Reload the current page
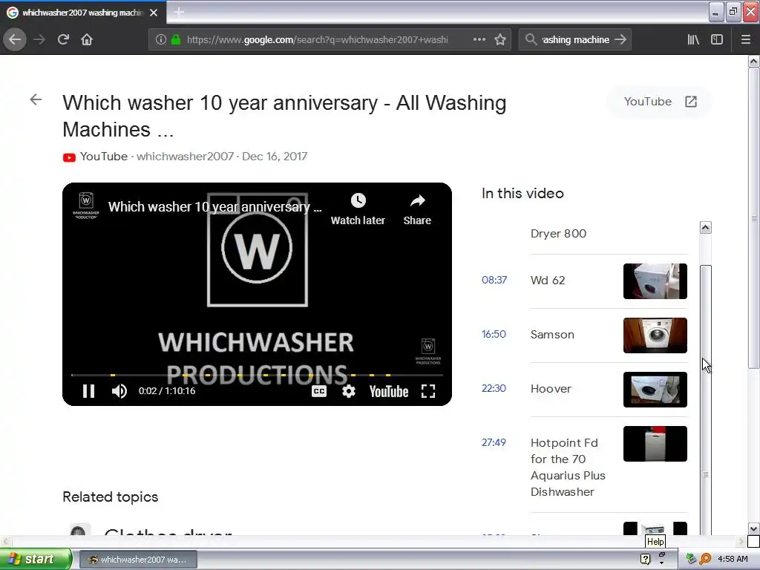Image resolution: width=760 pixels, height=570 pixels. [63, 39]
